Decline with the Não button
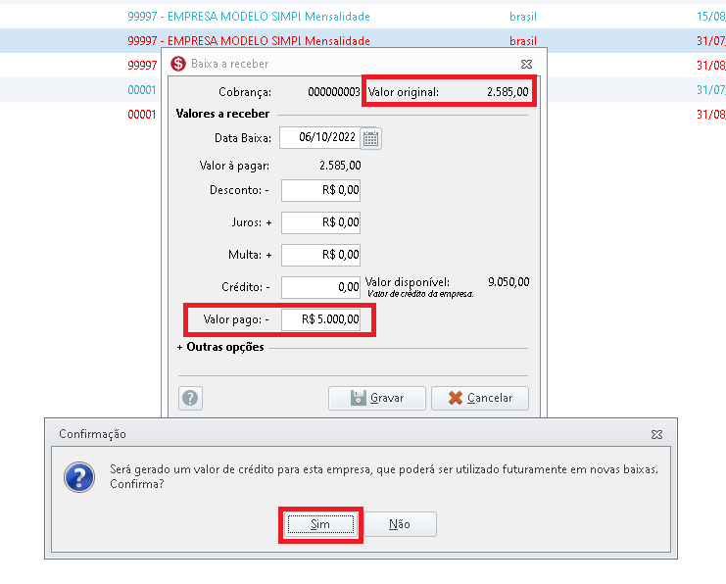Screen dimensions: 726x584 pos(400,524)
